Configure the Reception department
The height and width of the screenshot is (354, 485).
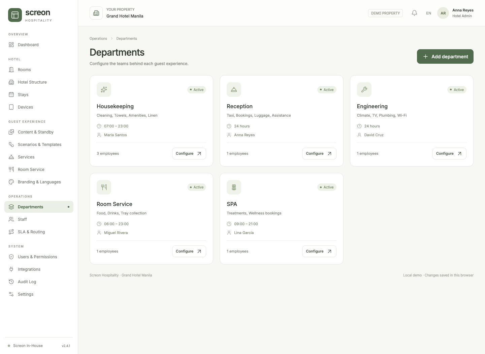pos(319,153)
